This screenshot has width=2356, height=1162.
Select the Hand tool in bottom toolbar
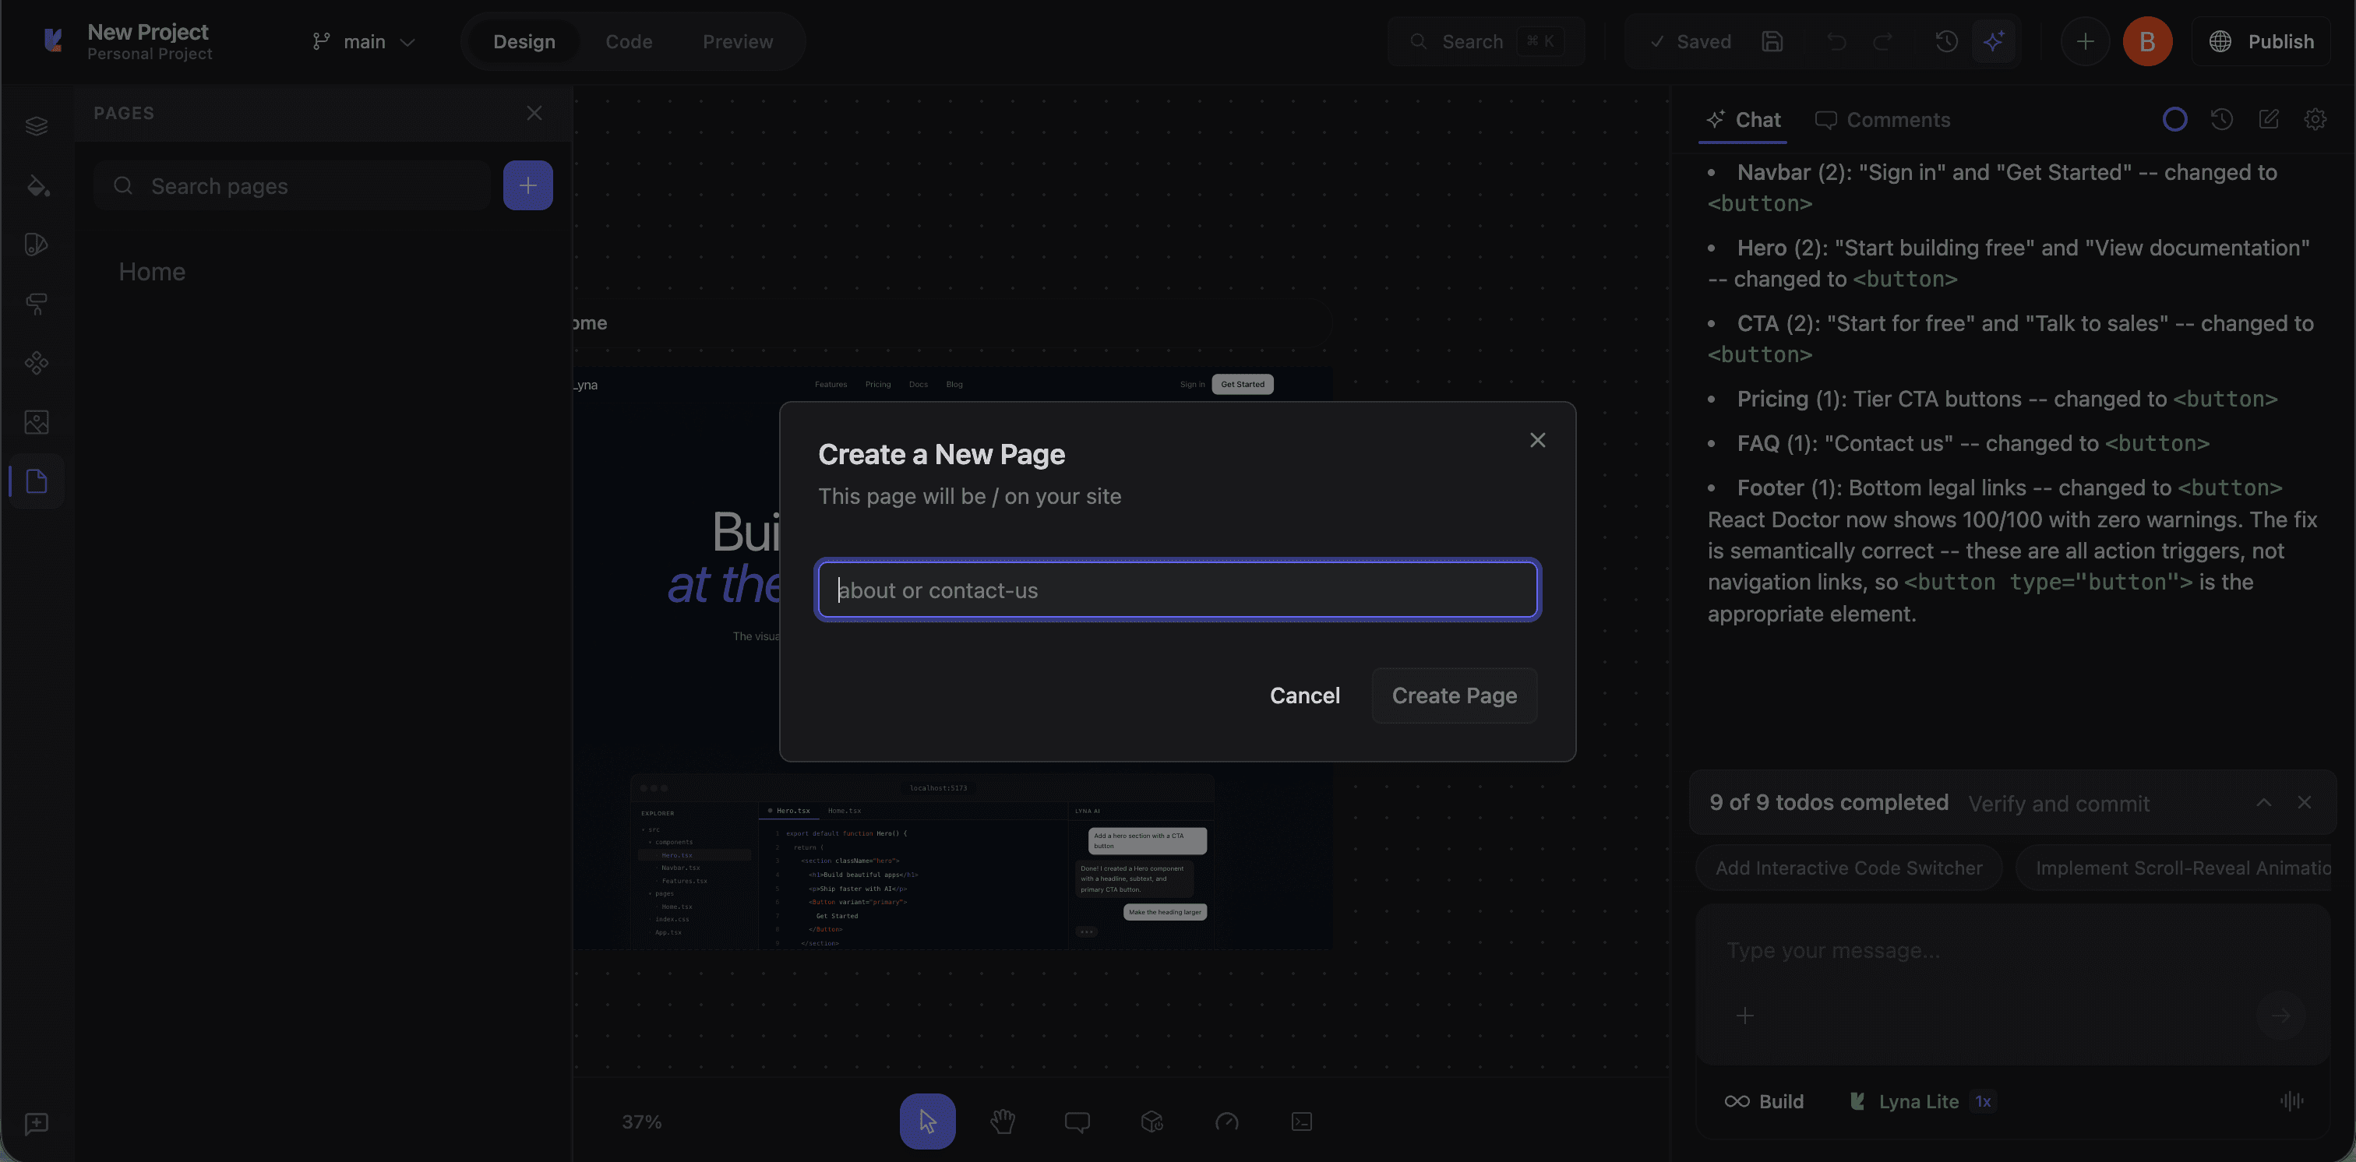(1003, 1122)
